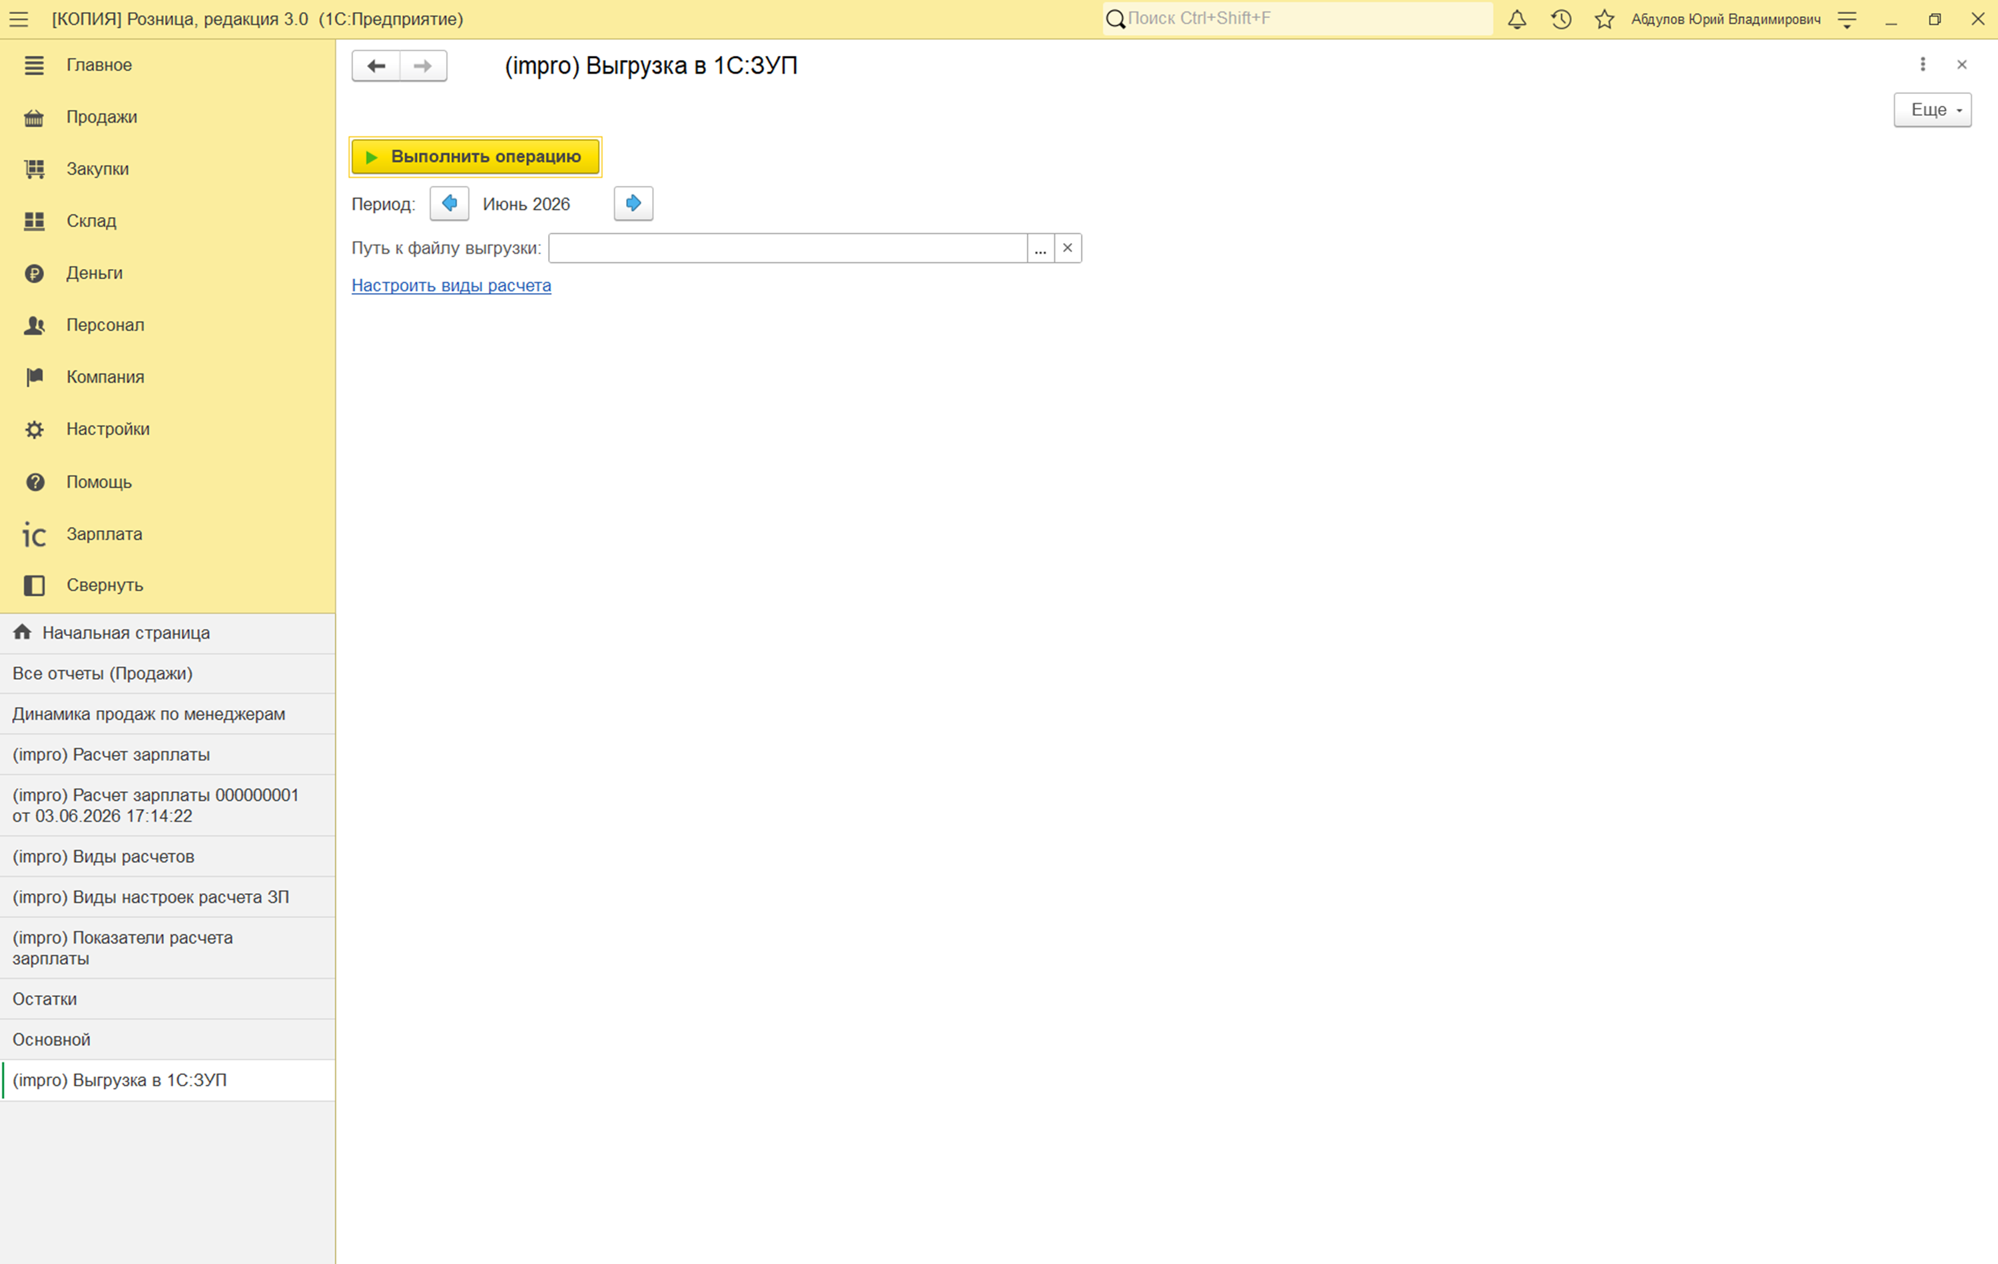The image size is (1998, 1264).
Task: Click the Помощь question mark icon
Action: point(35,482)
